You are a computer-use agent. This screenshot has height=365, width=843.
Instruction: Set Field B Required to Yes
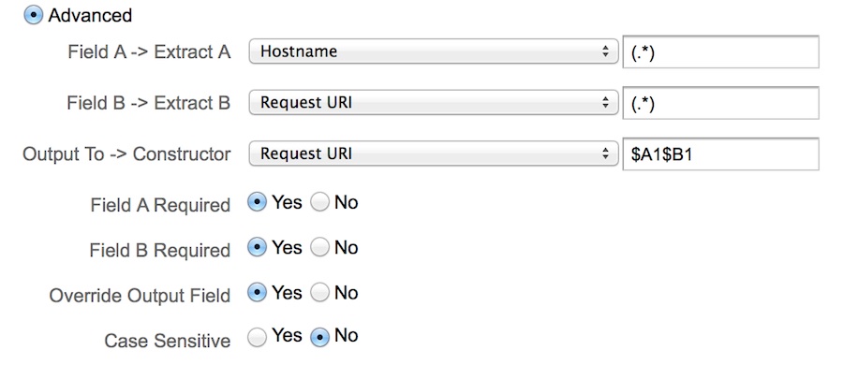point(257,248)
